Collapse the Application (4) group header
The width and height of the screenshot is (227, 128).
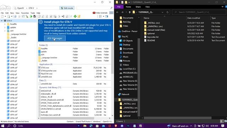(x=46, y=64)
